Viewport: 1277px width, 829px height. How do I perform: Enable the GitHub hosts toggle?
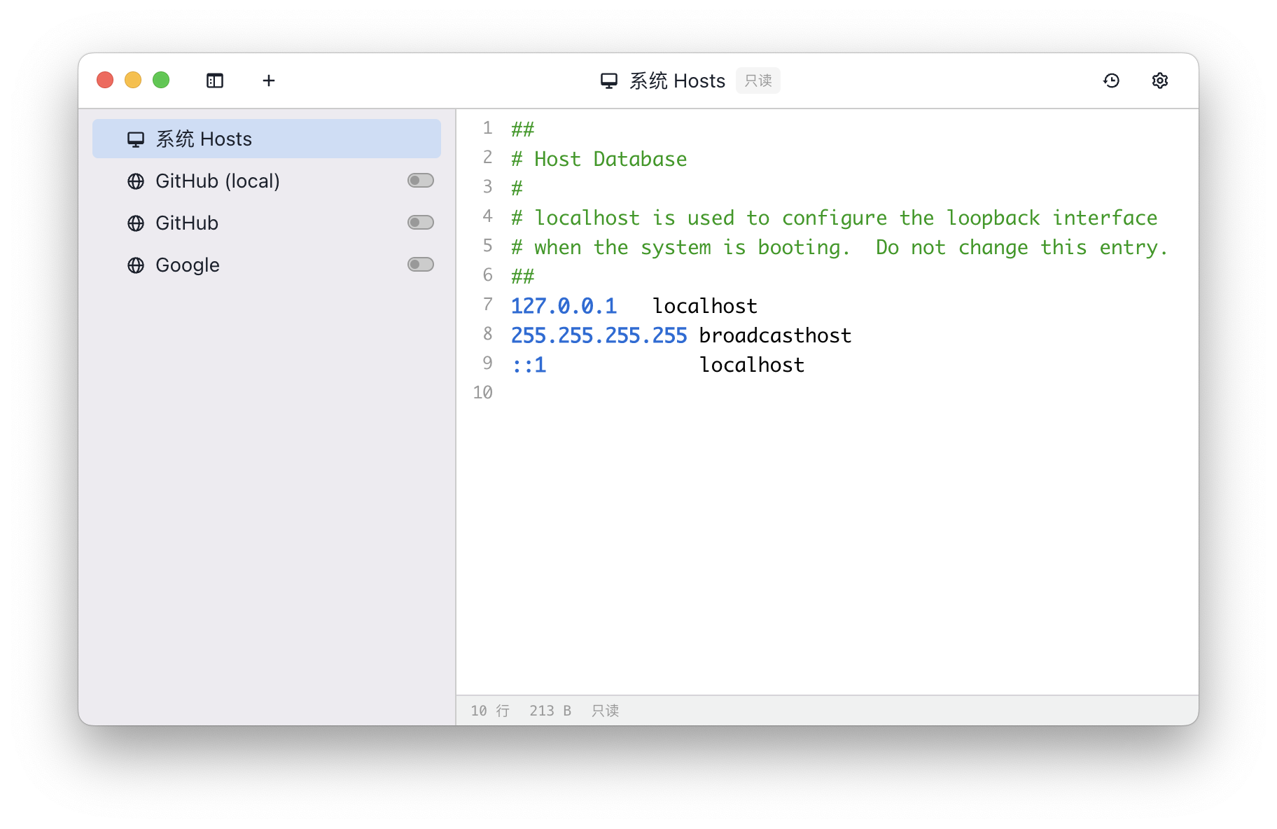pos(421,223)
